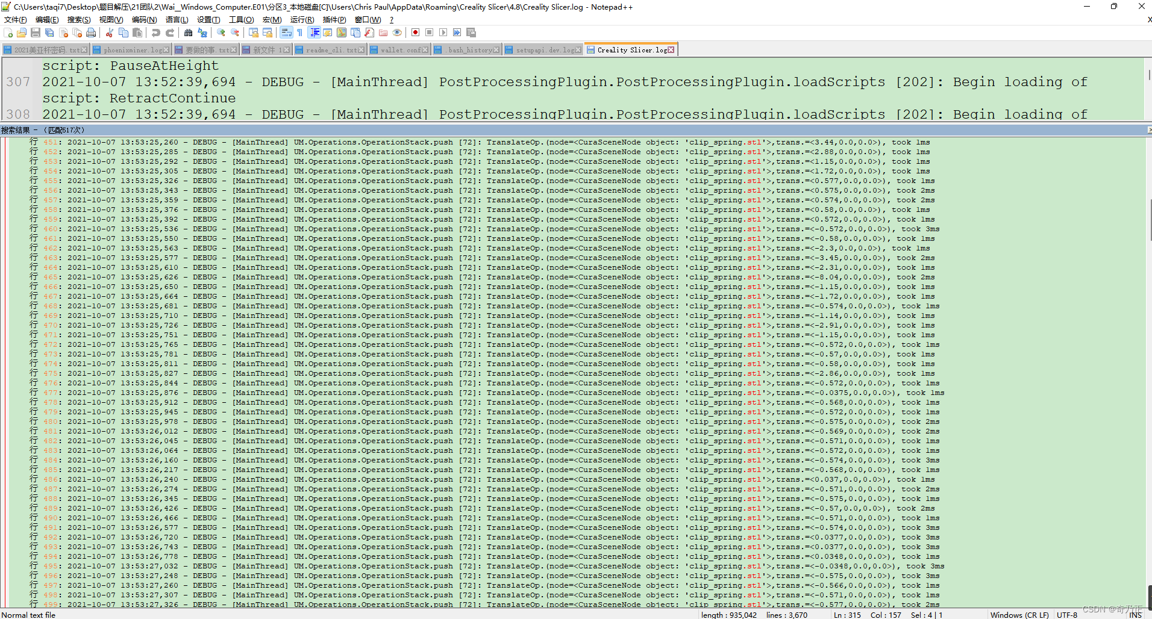Screen dimensions: 1152x619
Task: Switch to the phoenixminer.log tab
Action: (131, 50)
